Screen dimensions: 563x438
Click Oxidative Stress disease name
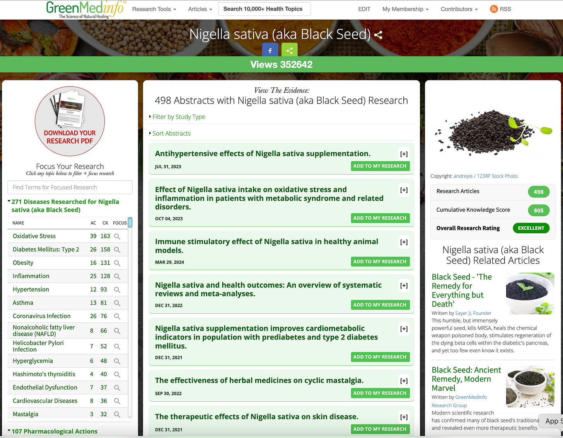[34, 236]
